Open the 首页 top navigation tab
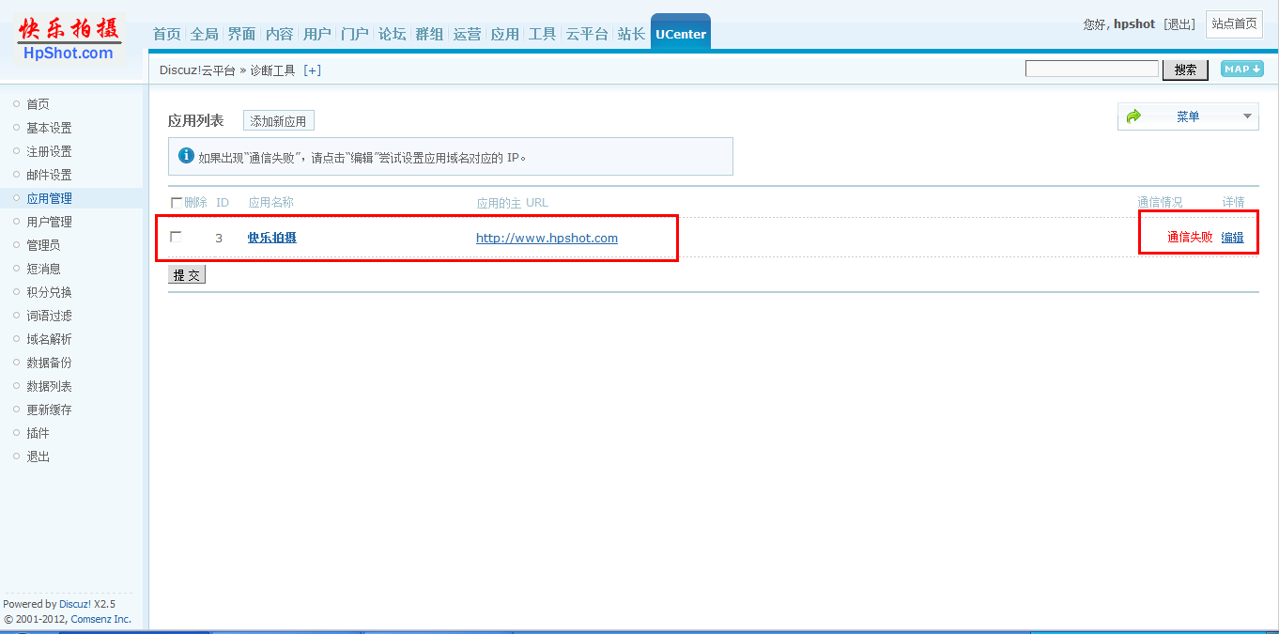 pos(166,34)
